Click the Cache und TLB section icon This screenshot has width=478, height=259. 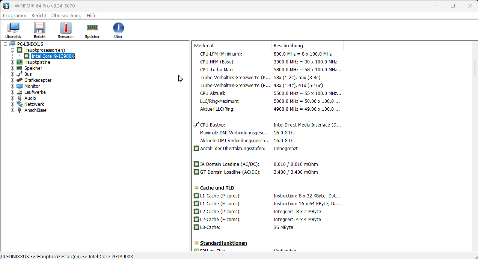pyautogui.click(x=196, y=188)
